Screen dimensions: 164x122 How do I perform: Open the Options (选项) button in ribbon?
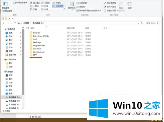tap(130, 5)
